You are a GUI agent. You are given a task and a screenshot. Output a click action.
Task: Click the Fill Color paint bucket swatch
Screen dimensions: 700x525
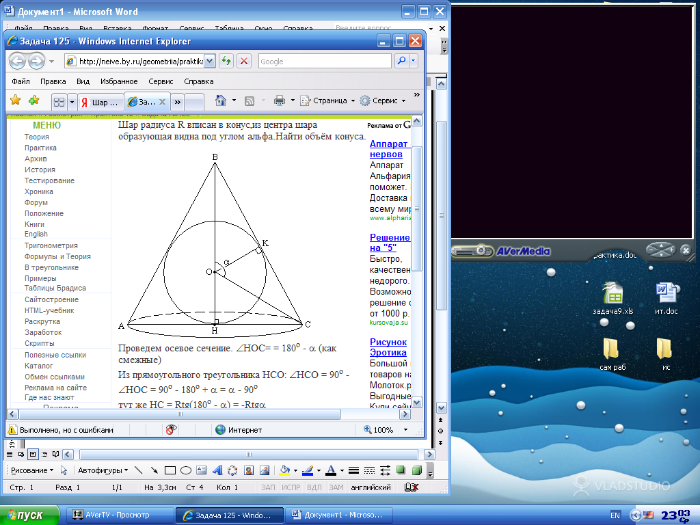[284, 470]
